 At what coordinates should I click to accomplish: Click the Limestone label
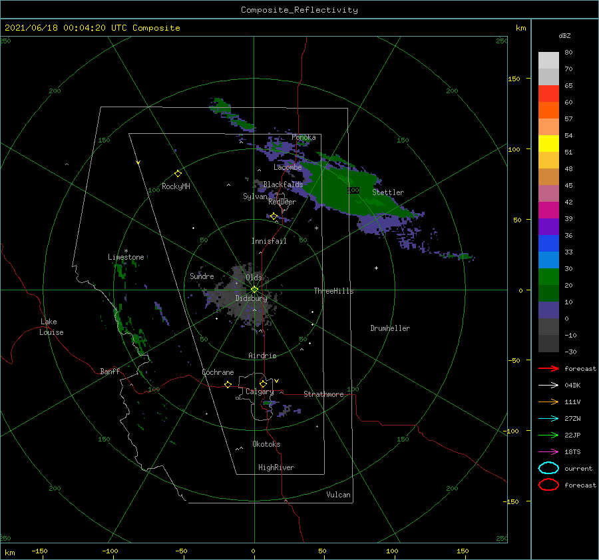[x=126, y=257]
